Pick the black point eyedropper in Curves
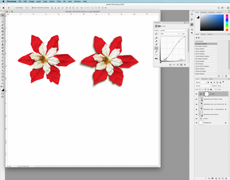 (x=156, y=38)
